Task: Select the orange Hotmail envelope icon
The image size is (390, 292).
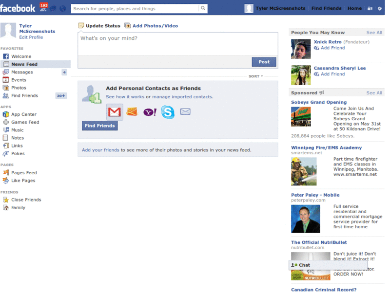Action: (132, 112)
